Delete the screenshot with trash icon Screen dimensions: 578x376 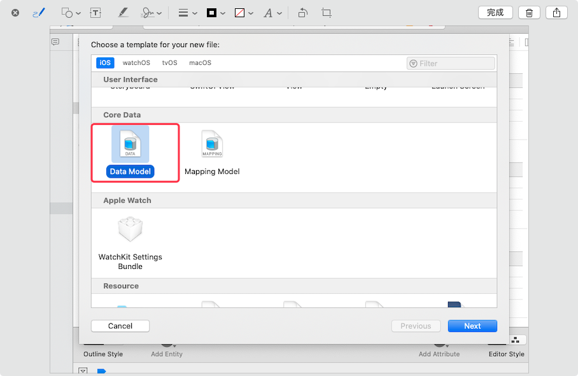(x=529, y=13)
